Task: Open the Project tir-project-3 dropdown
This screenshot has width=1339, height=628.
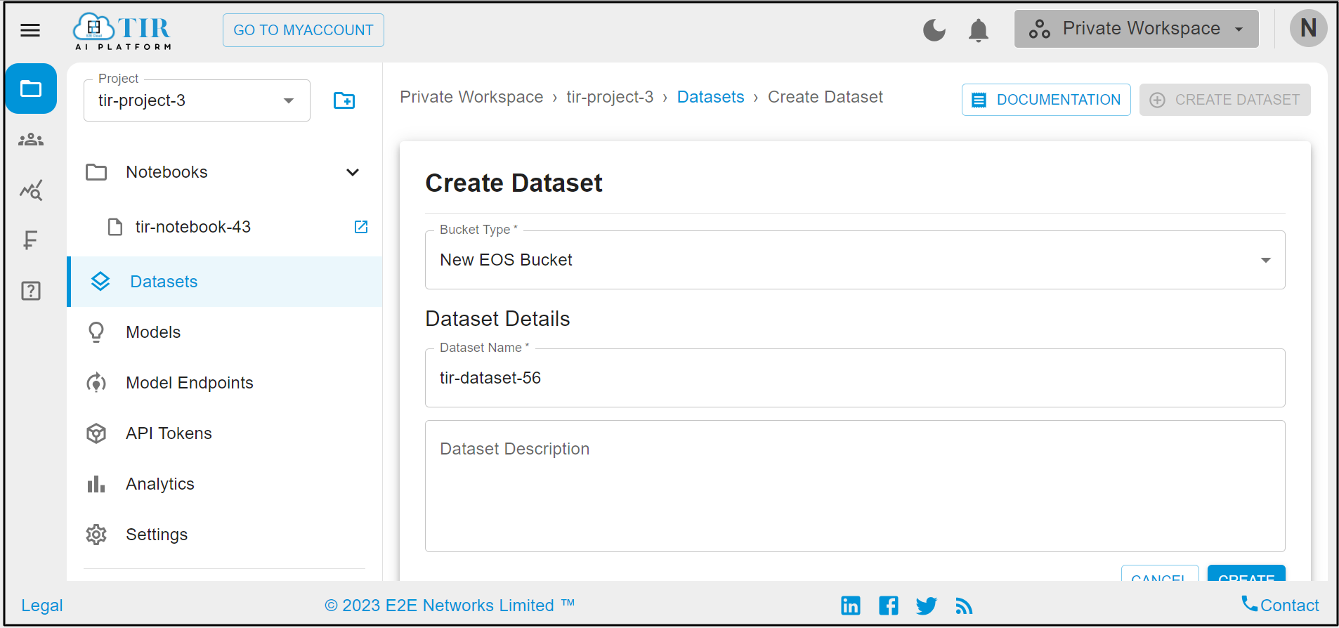Action: click(197, 100)
